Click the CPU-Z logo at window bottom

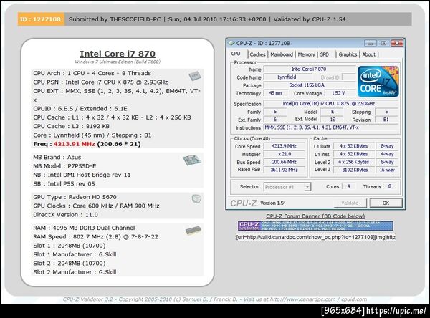(244, 203)
